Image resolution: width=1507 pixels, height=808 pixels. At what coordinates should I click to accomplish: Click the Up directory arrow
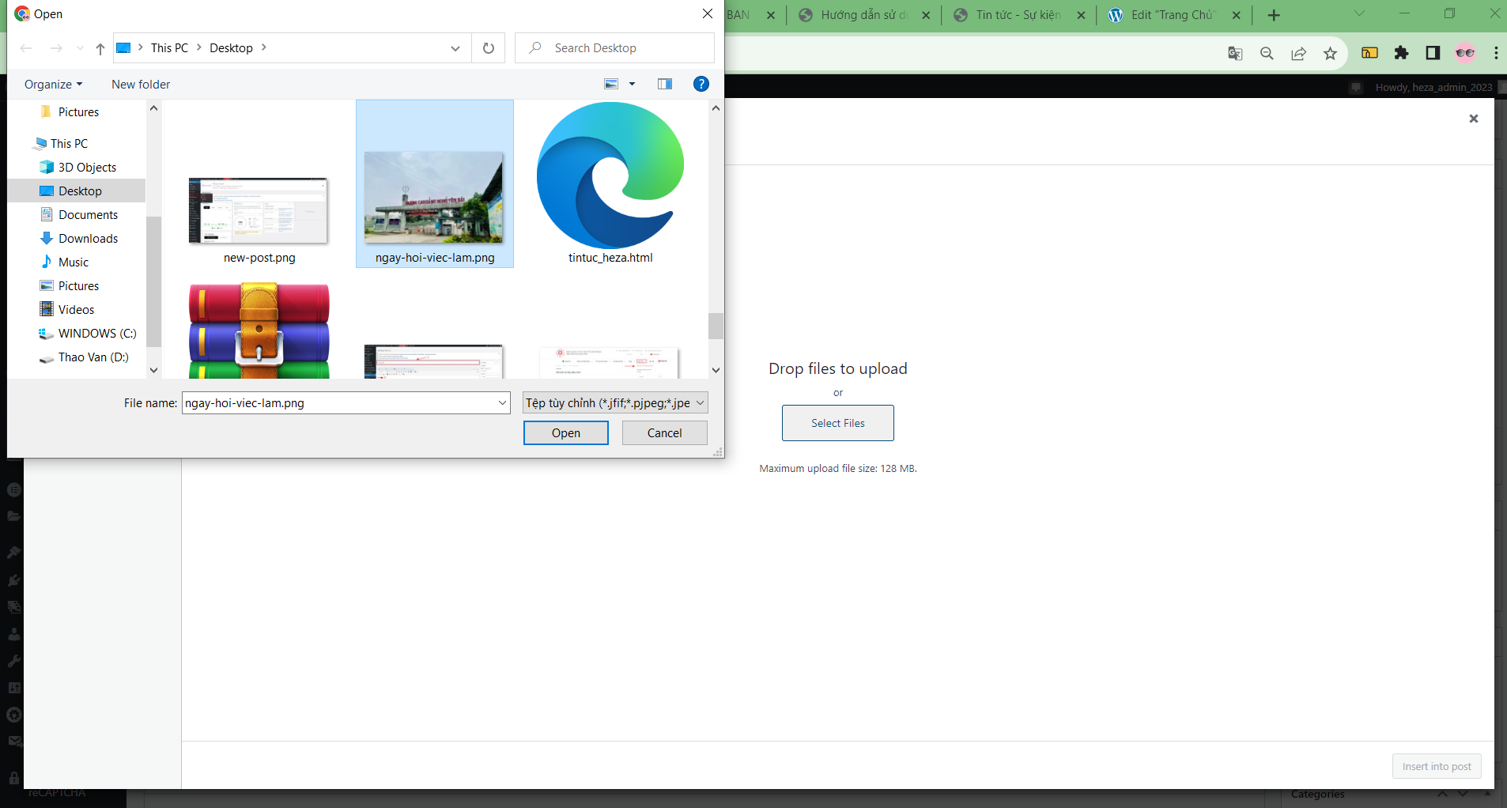(100, 48)
